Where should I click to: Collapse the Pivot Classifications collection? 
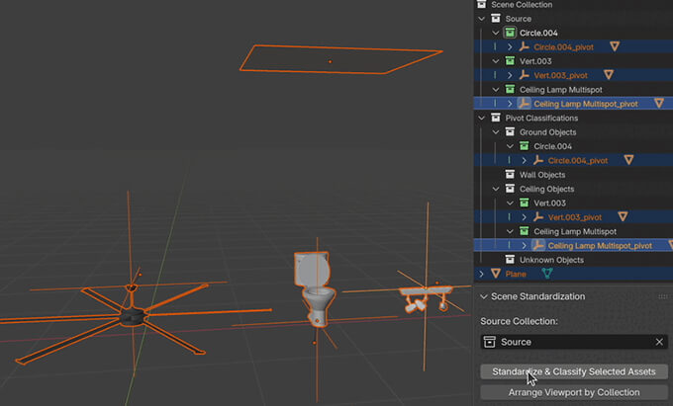(482, 118)
